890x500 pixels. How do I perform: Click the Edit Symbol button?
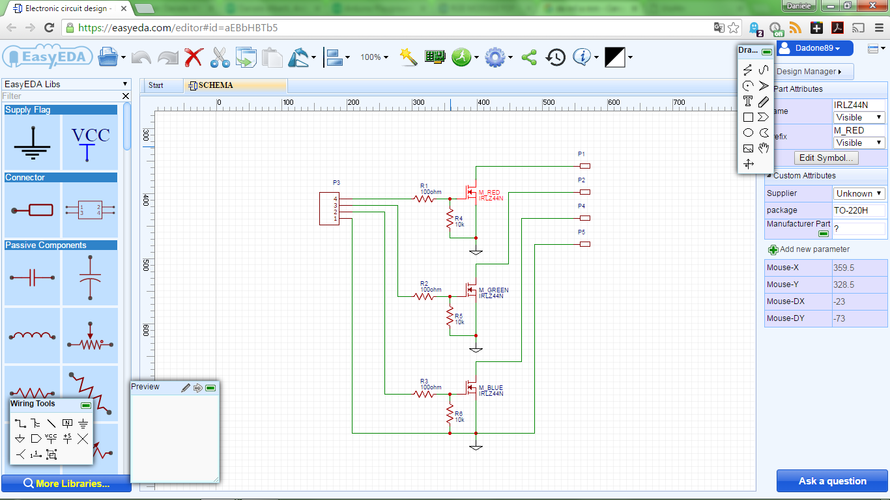click(827, 158)
